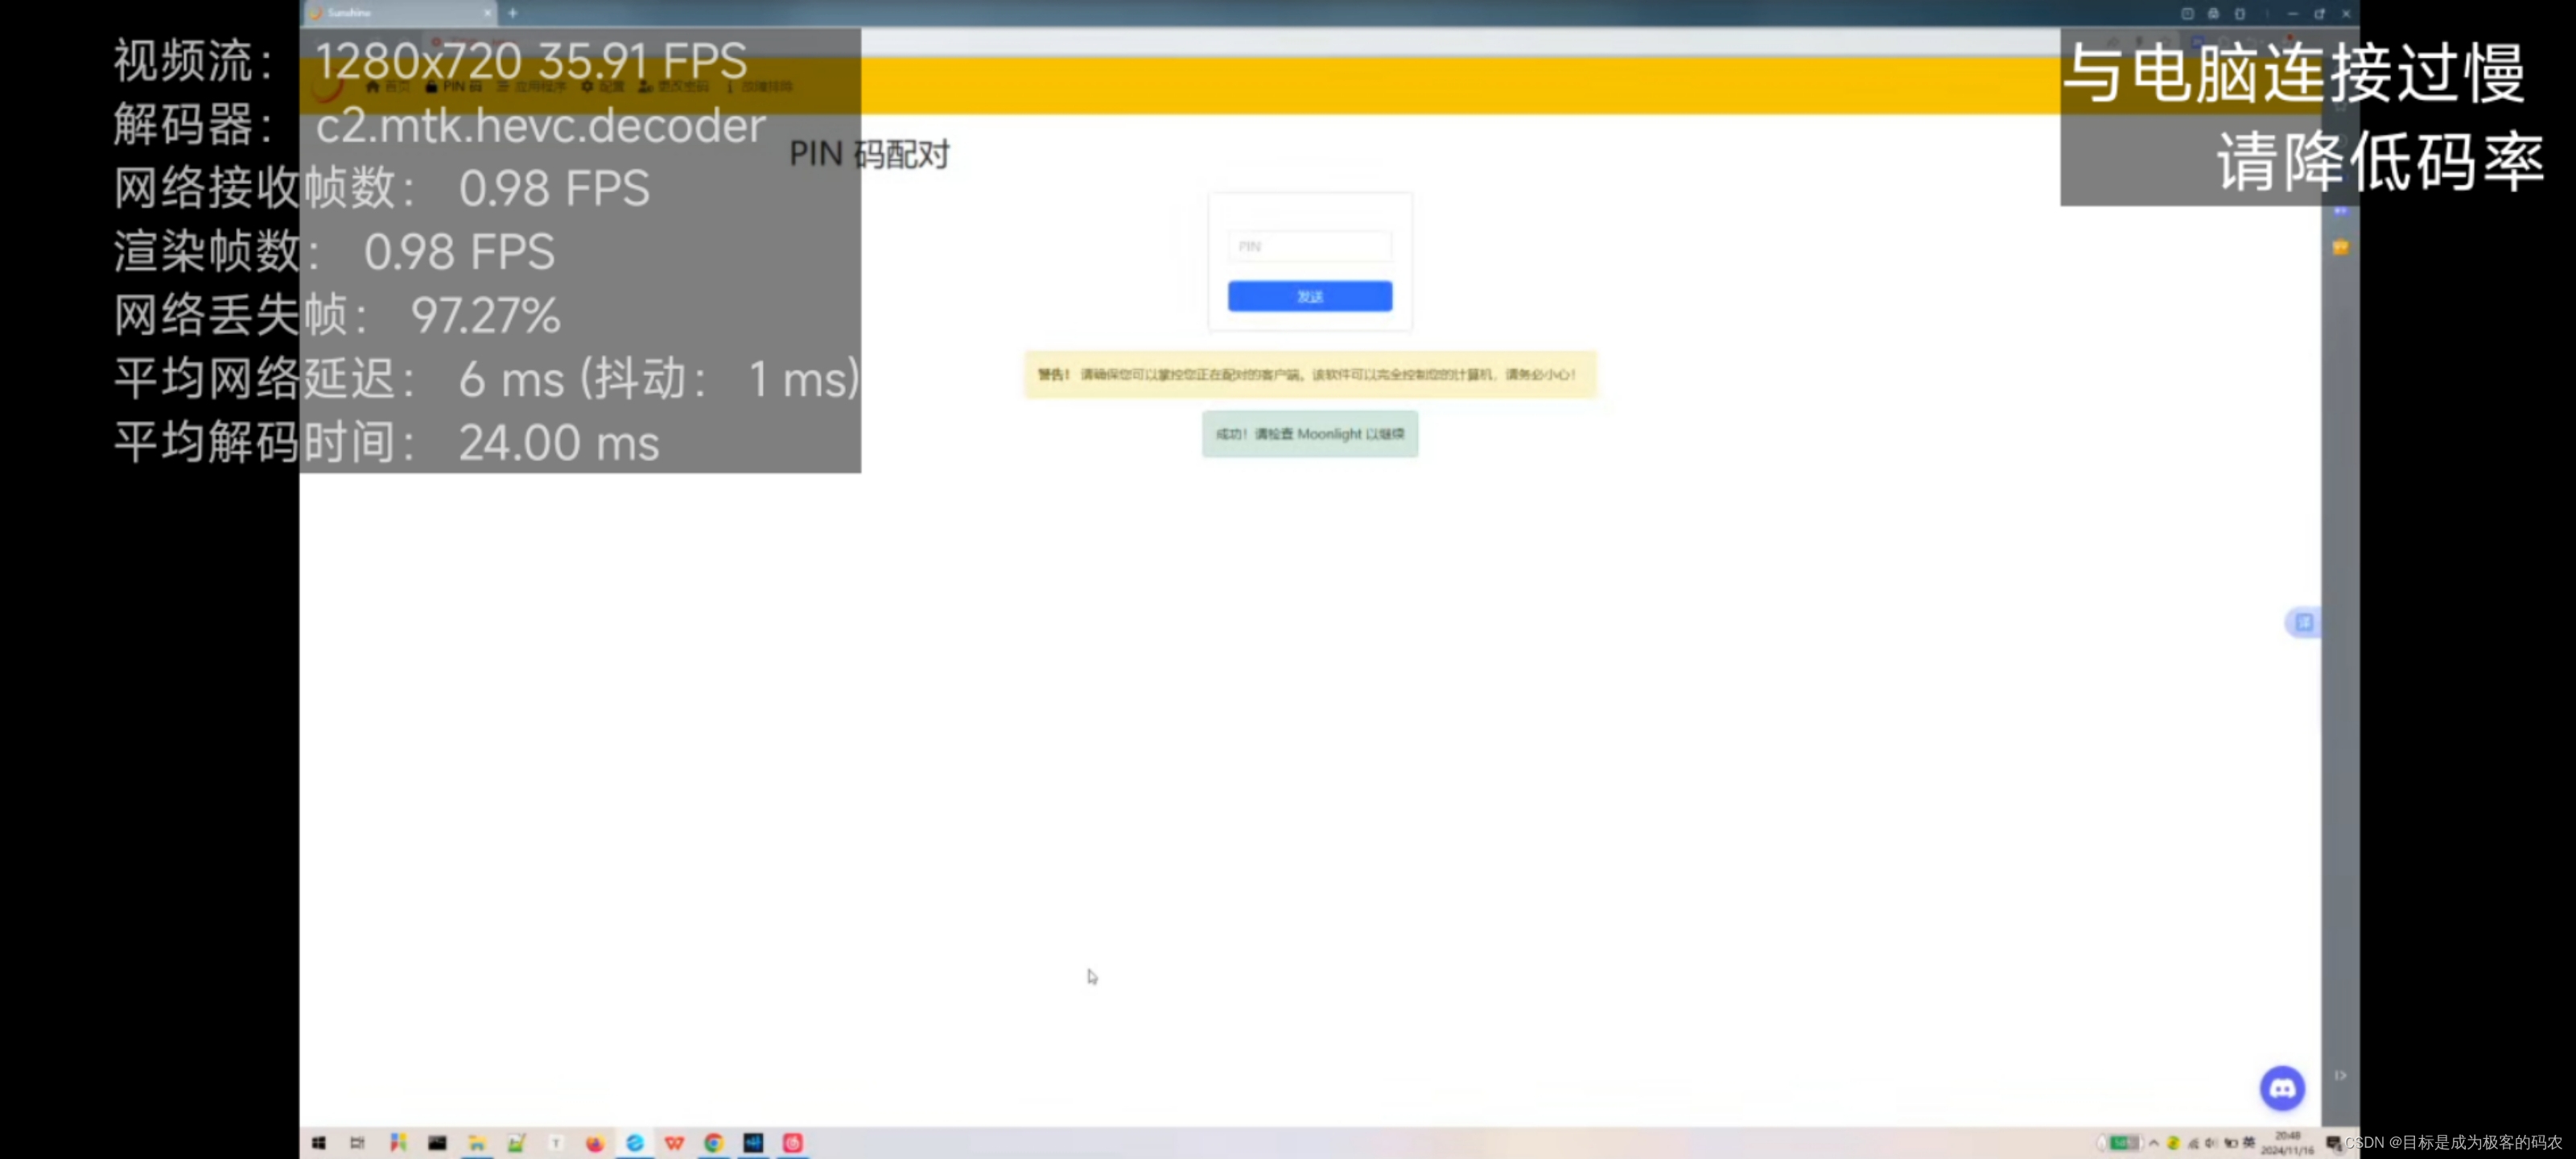Viewport: 2576px width, 1159px height.
Task: Click the blue side panel floating icon
Action: [2303, 622]
